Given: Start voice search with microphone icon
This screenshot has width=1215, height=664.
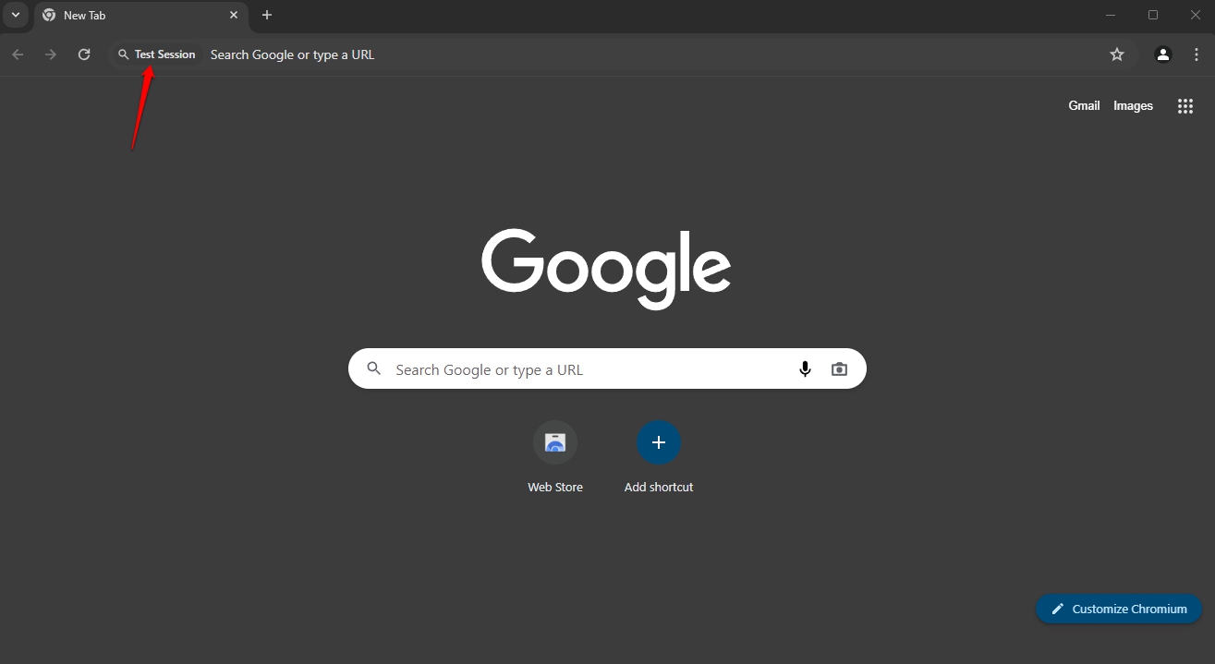Looking at the screenshot, I should point(805,368).
